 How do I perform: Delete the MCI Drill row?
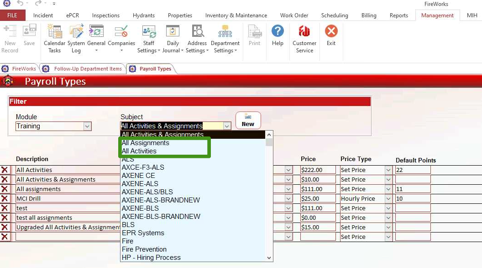5,198
